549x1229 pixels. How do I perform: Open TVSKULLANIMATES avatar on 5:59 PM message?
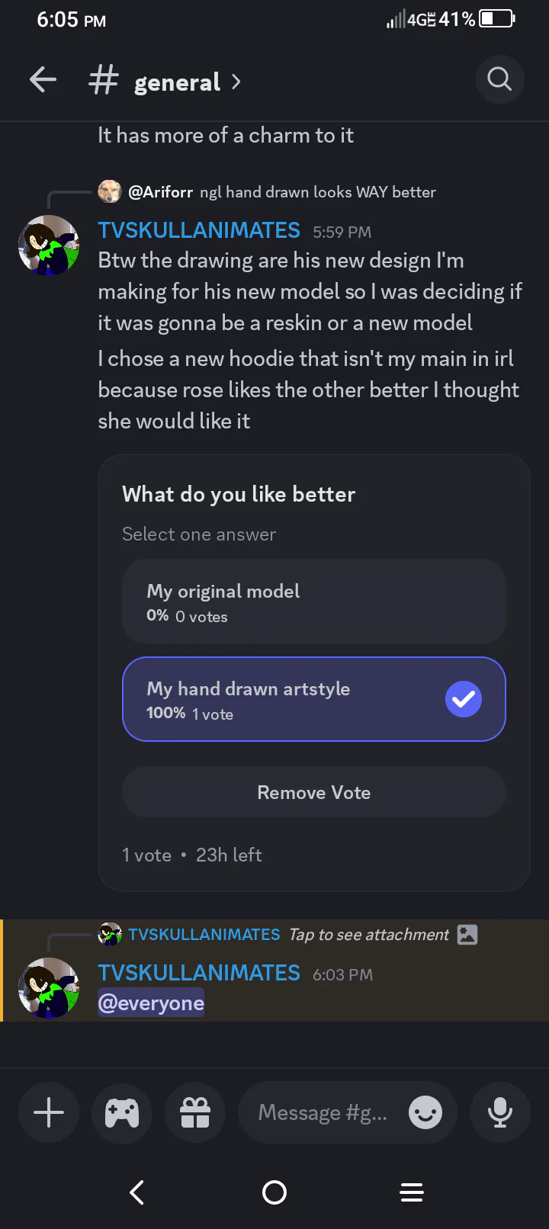pyautogui.click(x=49, y=245)
